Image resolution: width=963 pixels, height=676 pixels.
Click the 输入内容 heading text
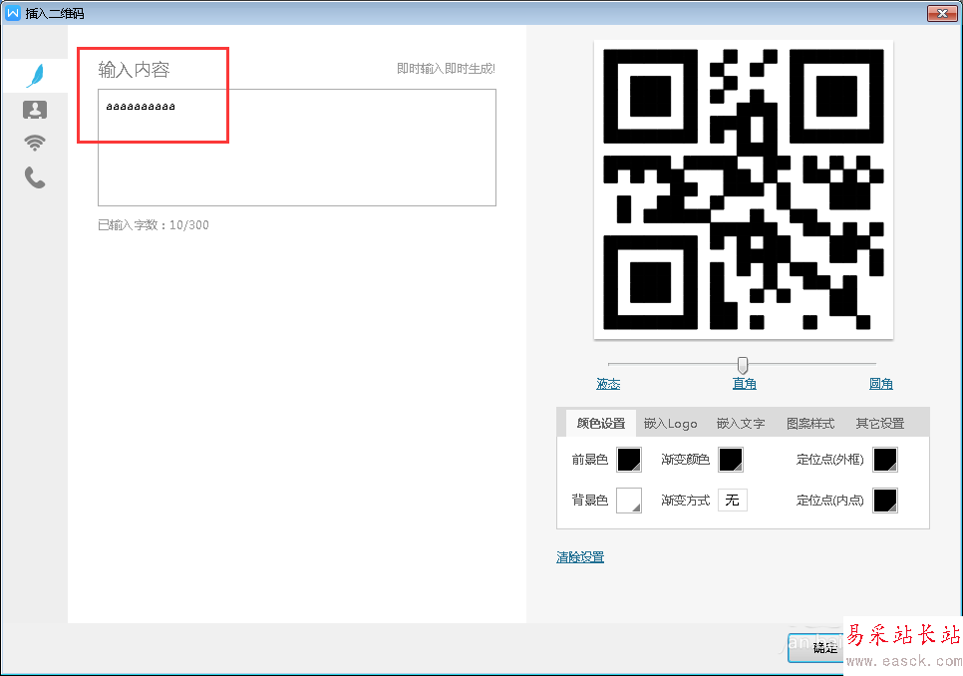(134, 70)
